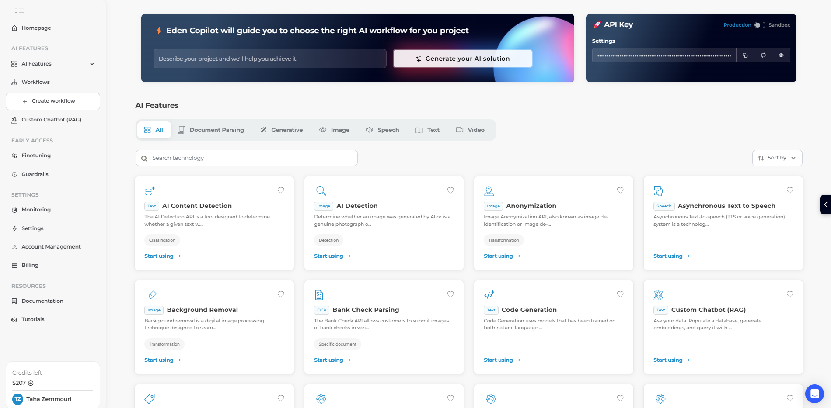This screenshot has width=831, height=408.
Task: Click the Asynchronous Text to Speech icon
Action: [x=658, y=191]
